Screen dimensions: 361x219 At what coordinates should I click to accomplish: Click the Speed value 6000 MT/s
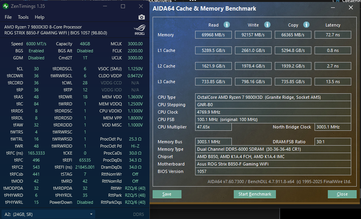point(36,44)
